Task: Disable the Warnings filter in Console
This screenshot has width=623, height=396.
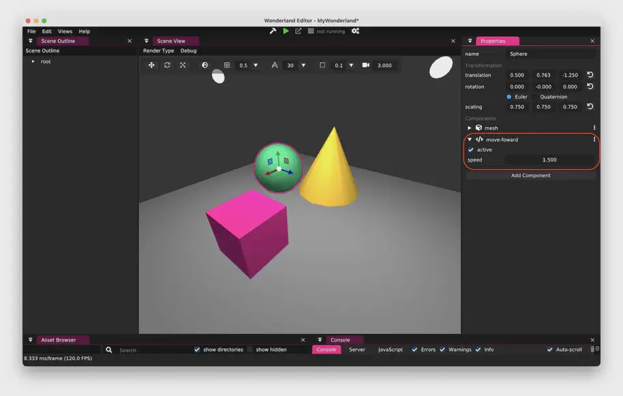Action: (442, 350)
